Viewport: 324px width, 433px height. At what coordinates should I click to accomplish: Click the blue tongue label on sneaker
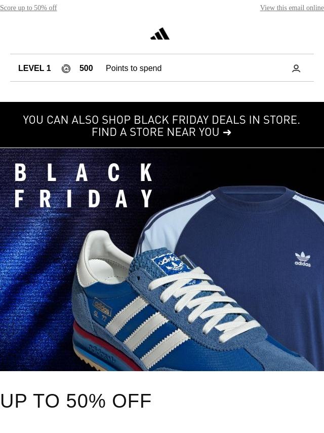point(171,265)
